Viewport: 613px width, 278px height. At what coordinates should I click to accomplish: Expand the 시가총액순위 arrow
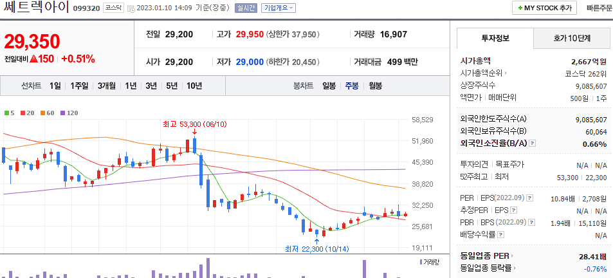(506, 73)
